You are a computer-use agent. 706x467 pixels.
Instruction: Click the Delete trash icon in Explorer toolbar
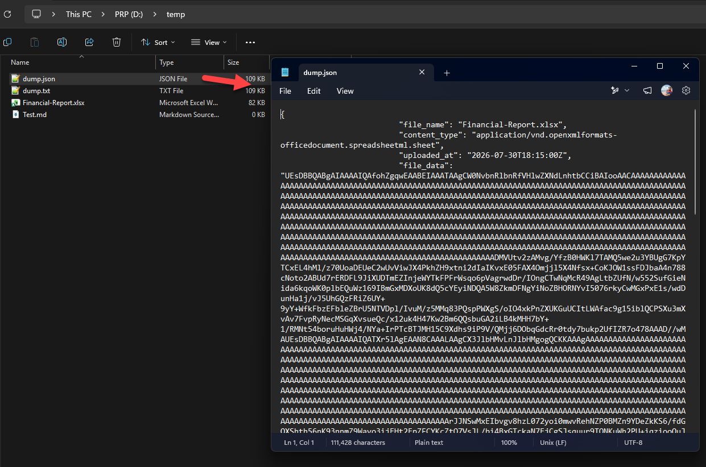pos(117,42)
